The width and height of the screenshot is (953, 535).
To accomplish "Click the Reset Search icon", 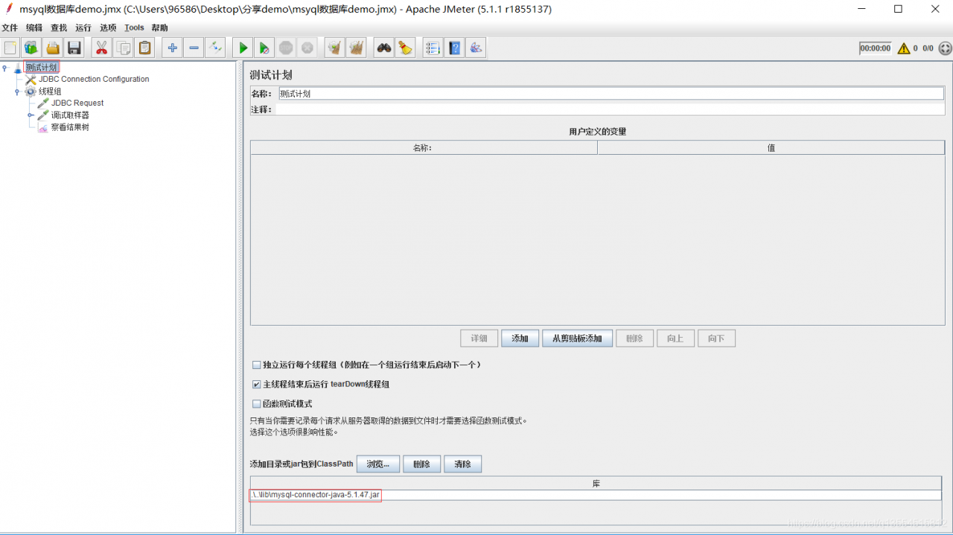I will 405,48.
